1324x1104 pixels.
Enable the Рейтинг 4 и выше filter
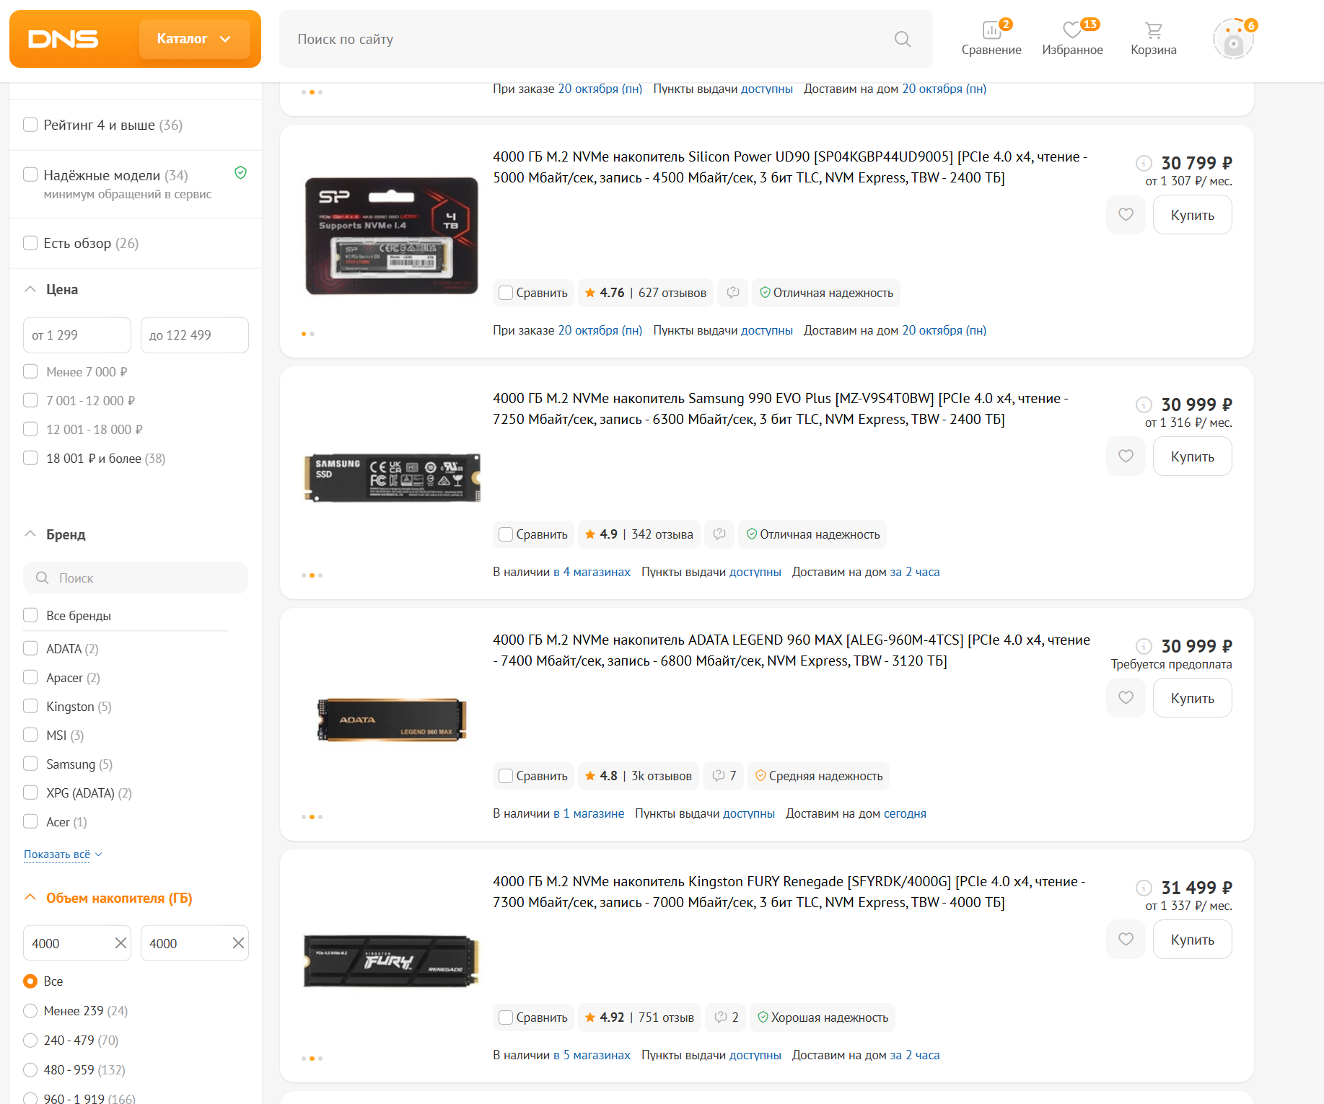point(30,125)
